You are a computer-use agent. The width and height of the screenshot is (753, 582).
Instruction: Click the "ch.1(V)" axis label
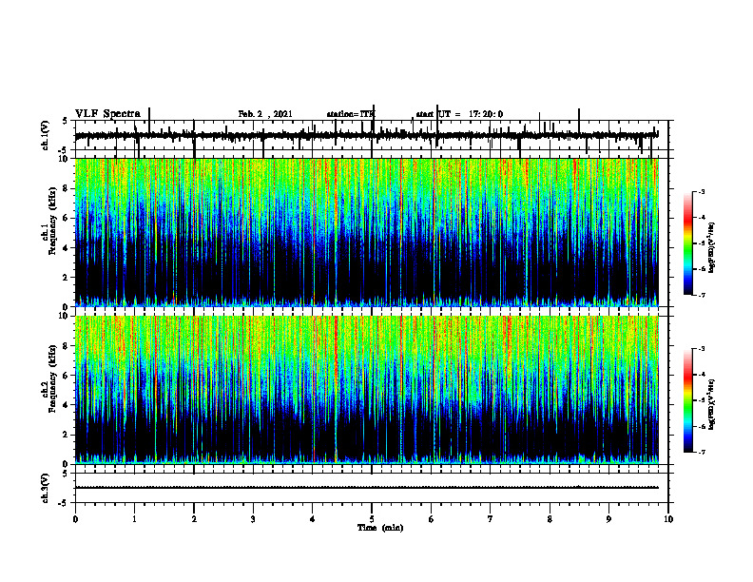[x=46, y=135]
